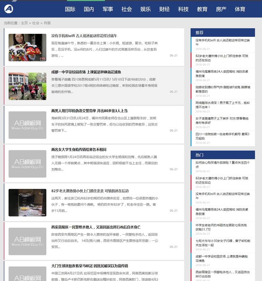Open article 大门生球迷熬夜看皇马欧冠

click(90, 266)
